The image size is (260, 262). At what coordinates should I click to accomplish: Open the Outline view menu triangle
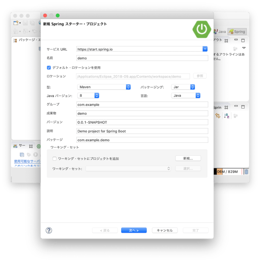244,48
